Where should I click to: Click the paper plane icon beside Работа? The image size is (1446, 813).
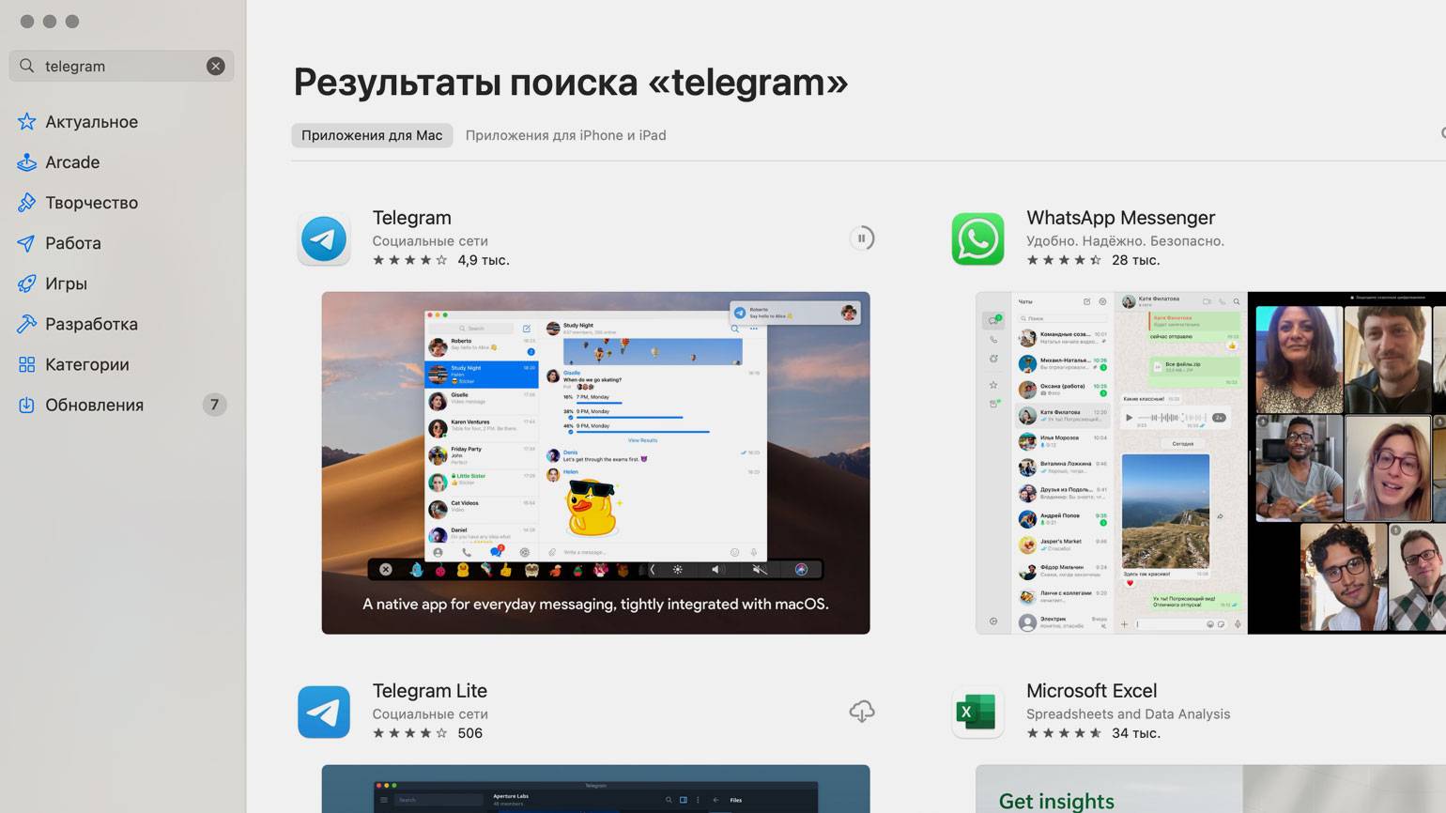[x=27, y=243]
